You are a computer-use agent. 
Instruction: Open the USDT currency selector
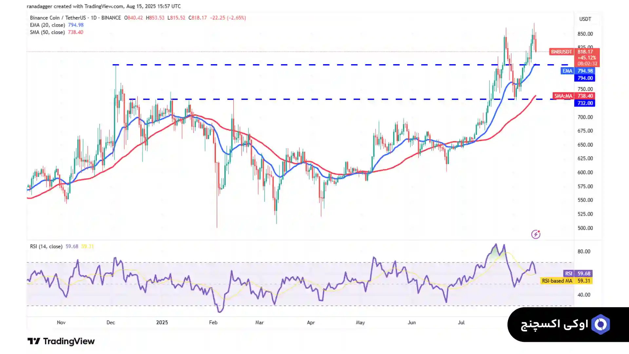pyautogui.click(x=585, y=19)
